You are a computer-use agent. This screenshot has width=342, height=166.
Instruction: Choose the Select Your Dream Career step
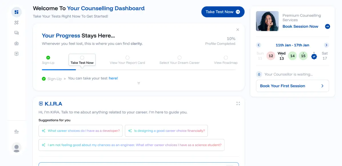click(x=179, y=57)
